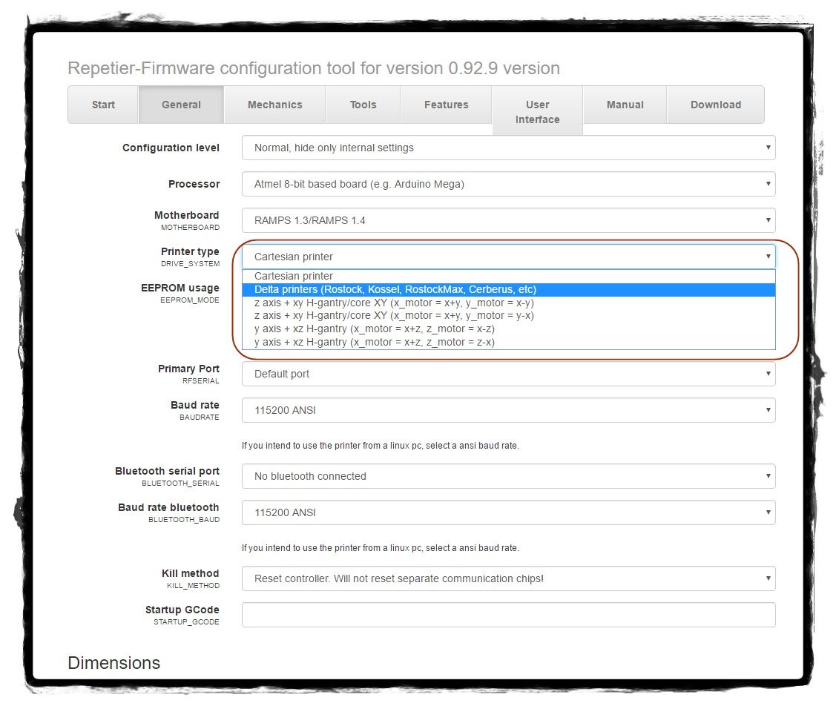Viewport: 836px width, 706px height.
Task: Click the EEPROM usage label
Action: point(180,288)
